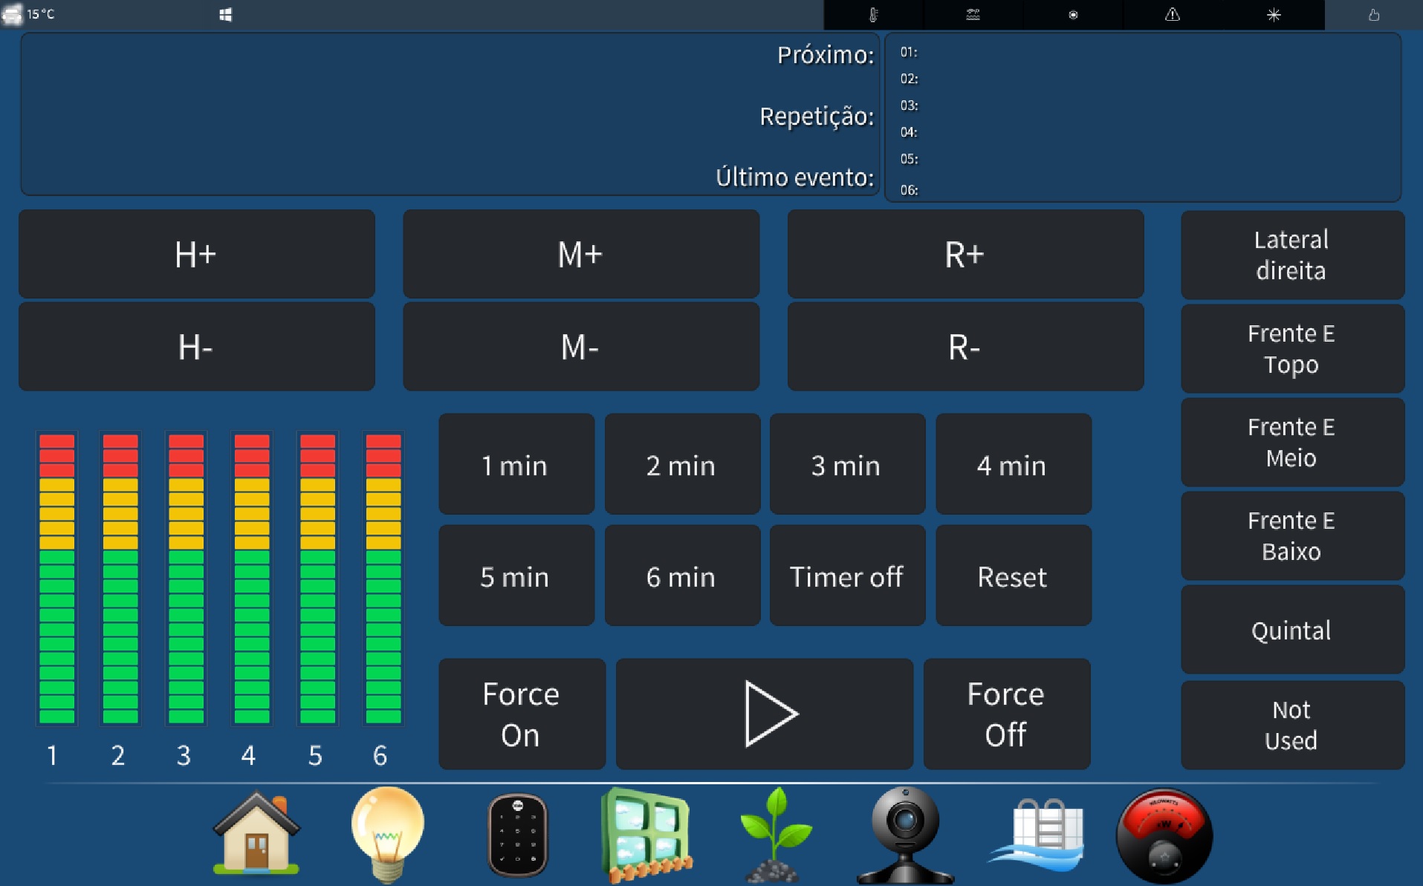Click the Windows logo in the top bar
Viewport: 1423px width, 886px height.
coord(226,15)
